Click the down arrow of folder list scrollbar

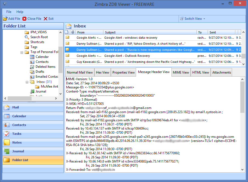click(x=60, y=94)
